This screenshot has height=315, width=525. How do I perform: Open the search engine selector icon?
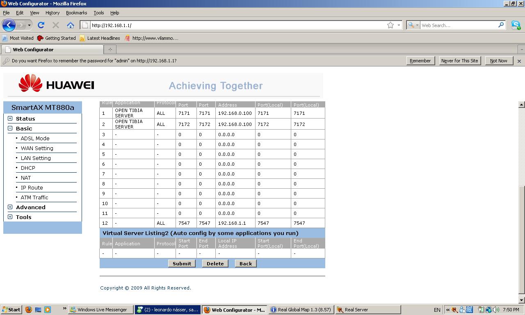click(x=413, y=25)
